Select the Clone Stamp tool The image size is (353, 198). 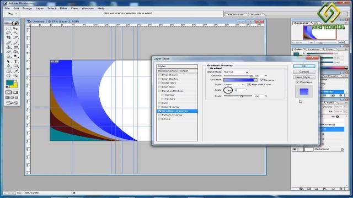(x=9, y=47)
